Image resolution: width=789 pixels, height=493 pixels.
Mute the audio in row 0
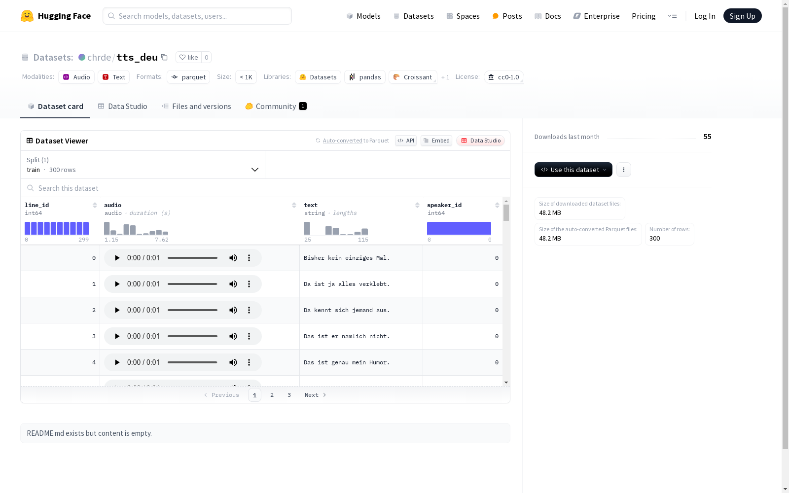pos(233,258)
